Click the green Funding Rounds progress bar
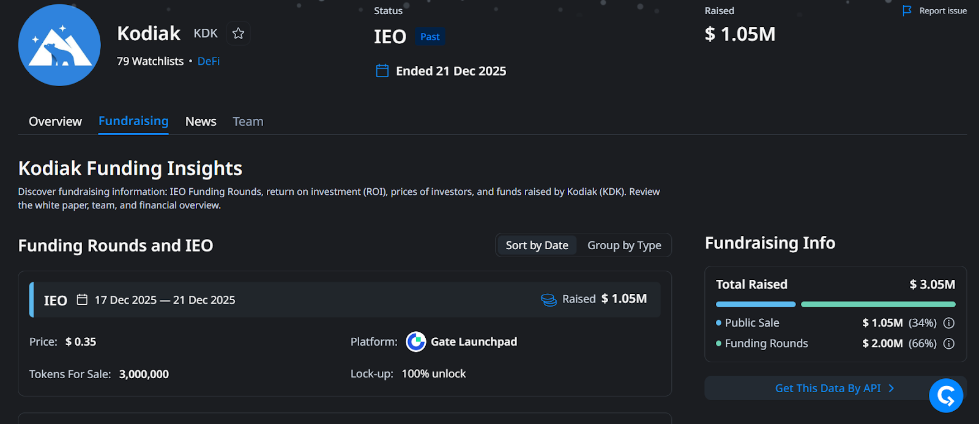This screenshot has height=424, width=979. click(877, 304)
